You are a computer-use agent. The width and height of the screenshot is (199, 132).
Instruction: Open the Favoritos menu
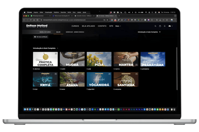63,12
